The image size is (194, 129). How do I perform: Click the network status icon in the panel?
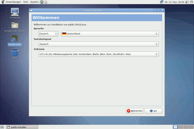tap(162, 2)
